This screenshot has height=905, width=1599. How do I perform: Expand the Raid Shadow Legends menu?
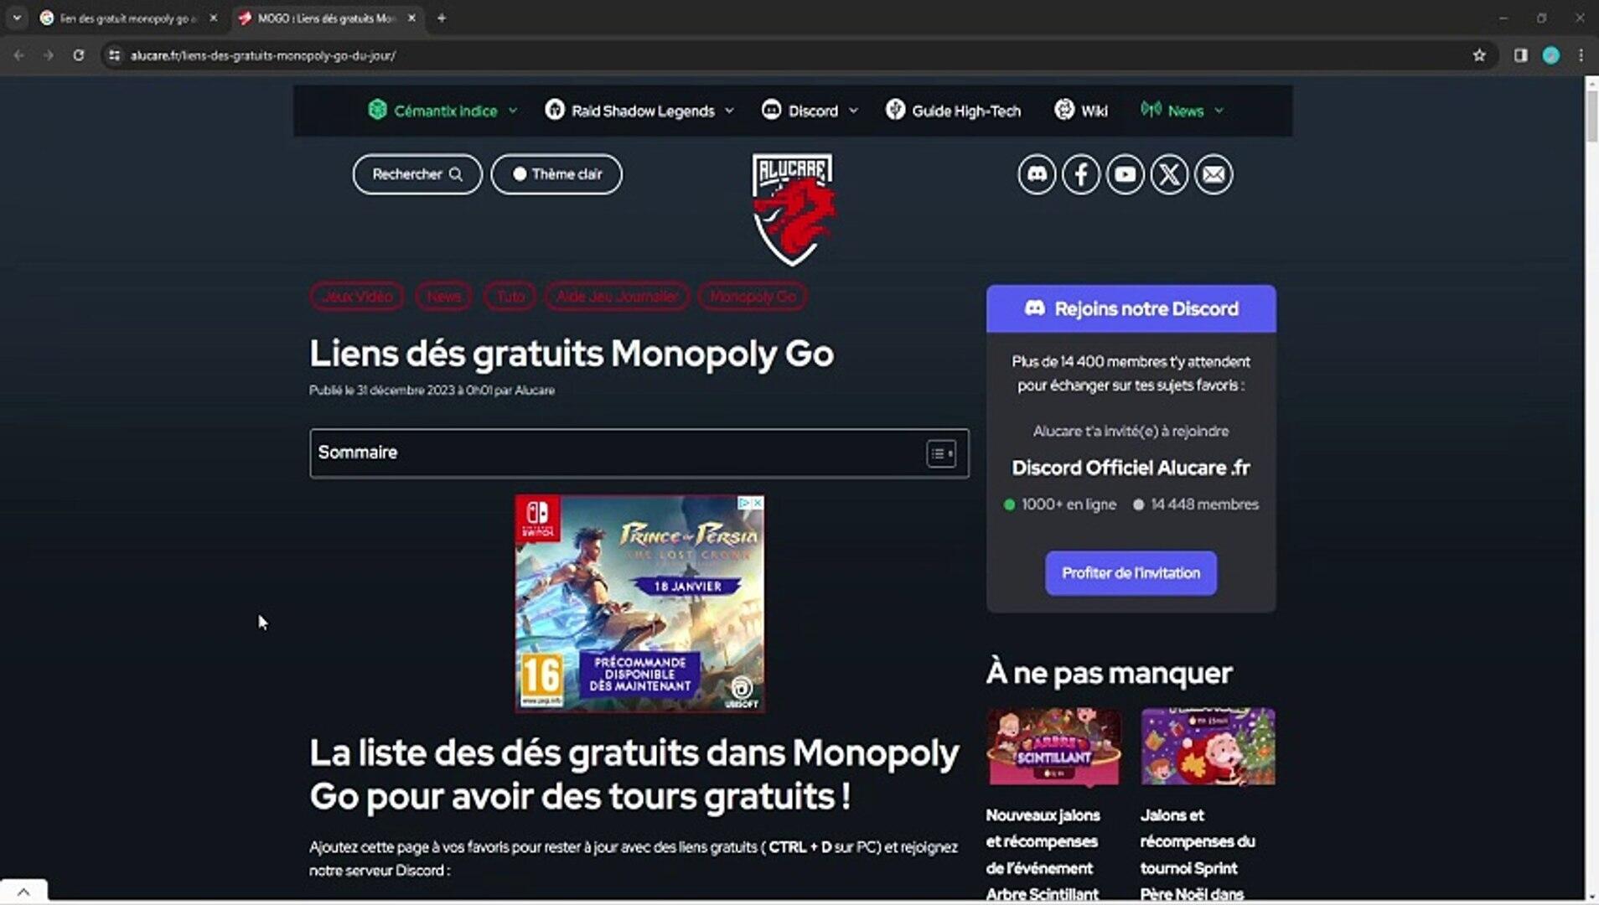click(639, 111)
